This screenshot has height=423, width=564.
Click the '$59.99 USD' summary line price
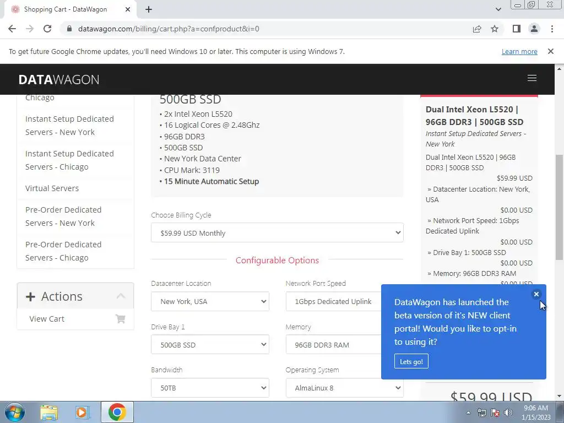[x=514, y=178]
